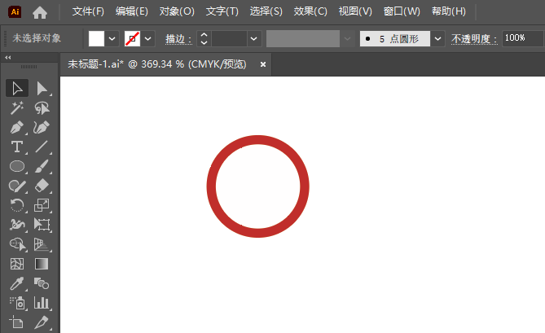Screen dimensions: 545x333
Task: Select the Slice tool
Action: pos(42,322)
